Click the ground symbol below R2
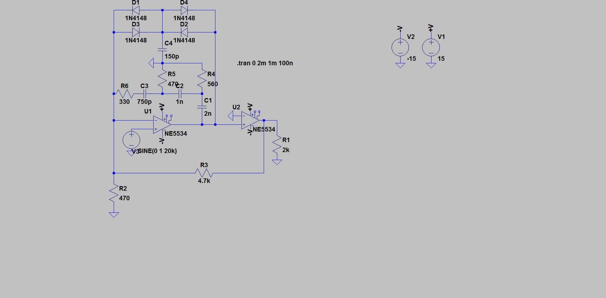 (x=114, y=215)
